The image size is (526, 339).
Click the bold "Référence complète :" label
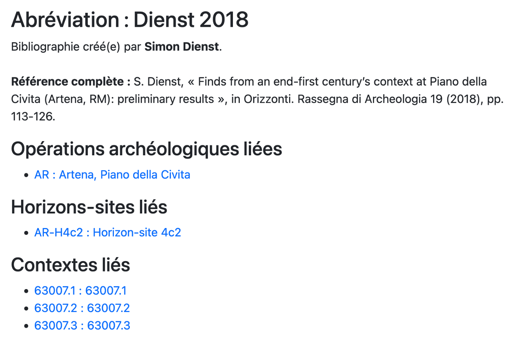click(x=71, y=82)
